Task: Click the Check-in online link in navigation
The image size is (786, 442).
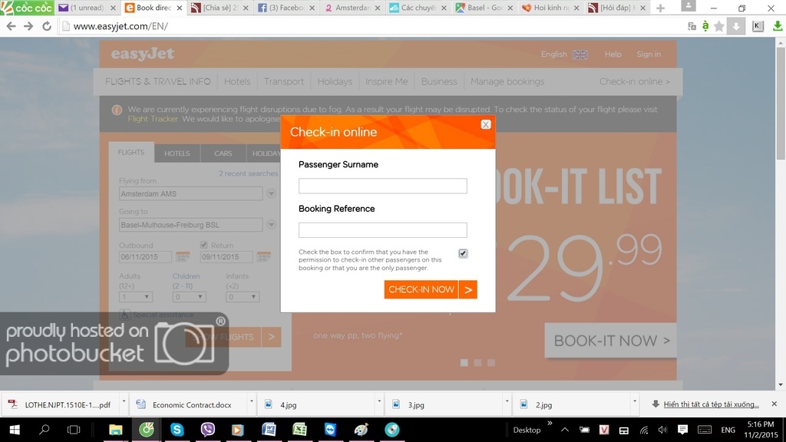Action: pos(635,81)
